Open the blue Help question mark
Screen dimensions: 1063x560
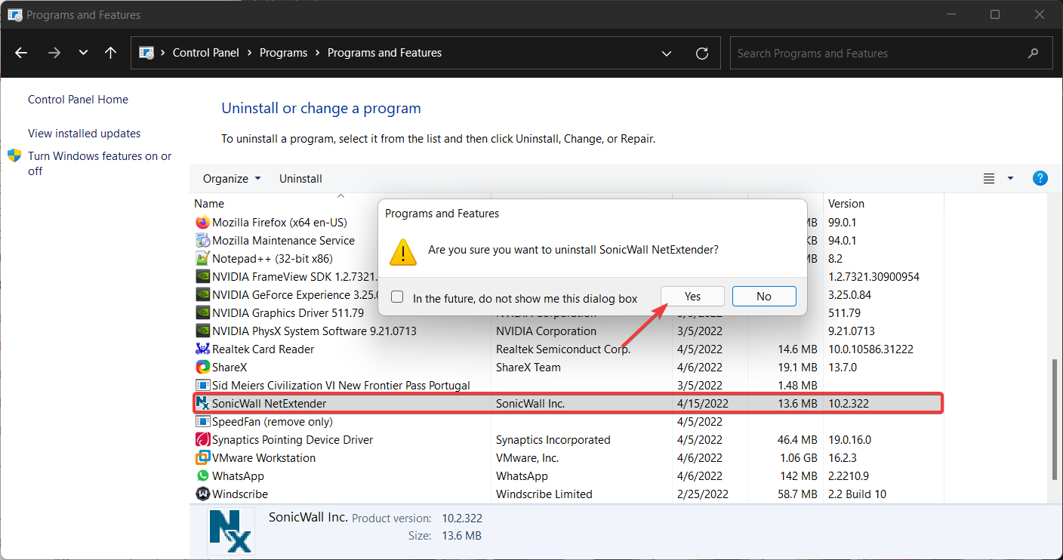(1040, 178)
